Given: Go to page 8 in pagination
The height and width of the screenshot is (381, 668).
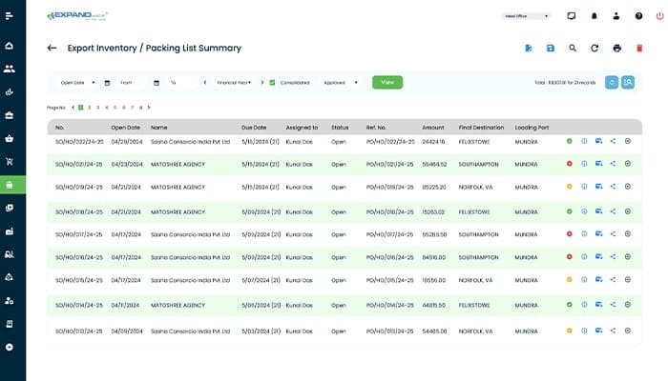Looking at the screenshot, I should coord(141,108).
